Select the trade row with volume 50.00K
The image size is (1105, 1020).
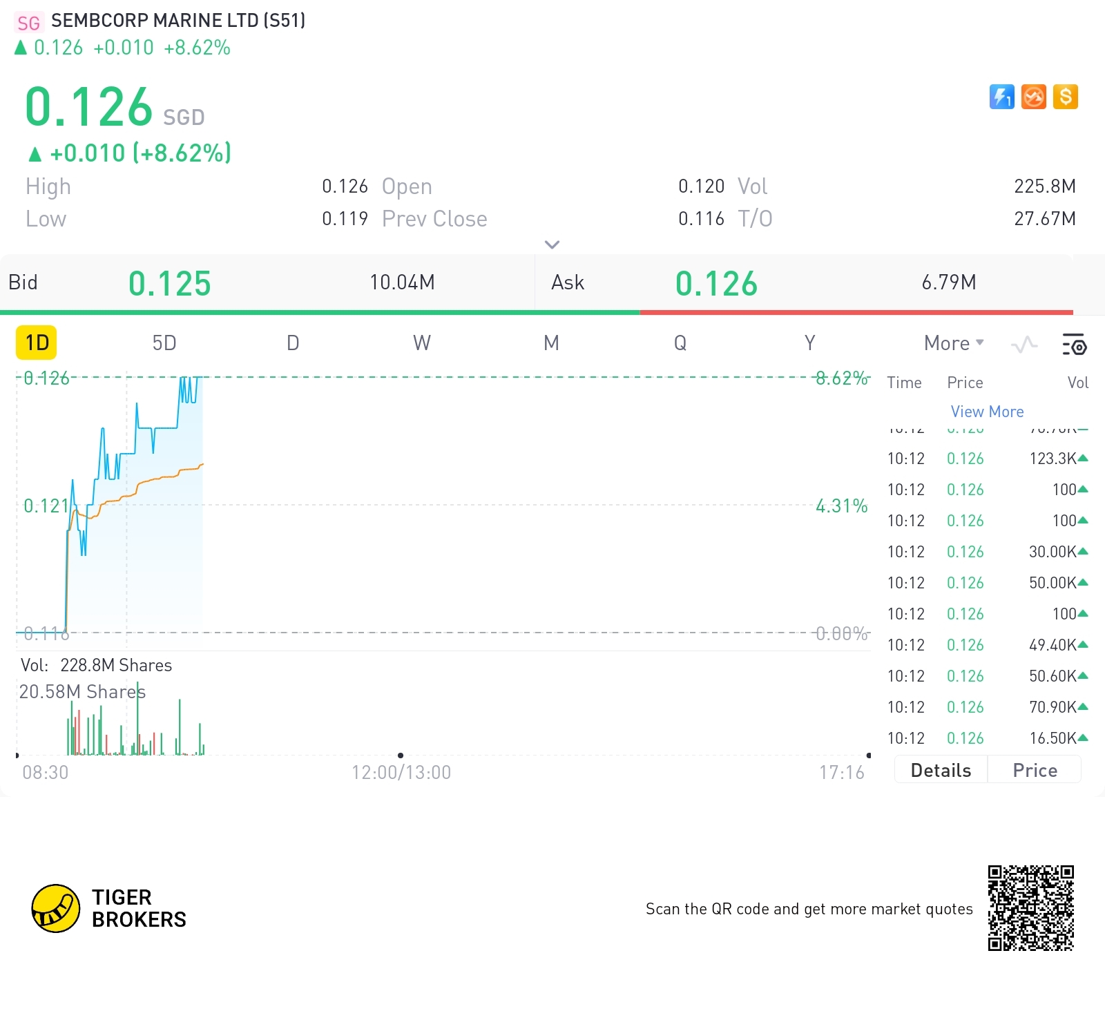click(x=988, y=583)
